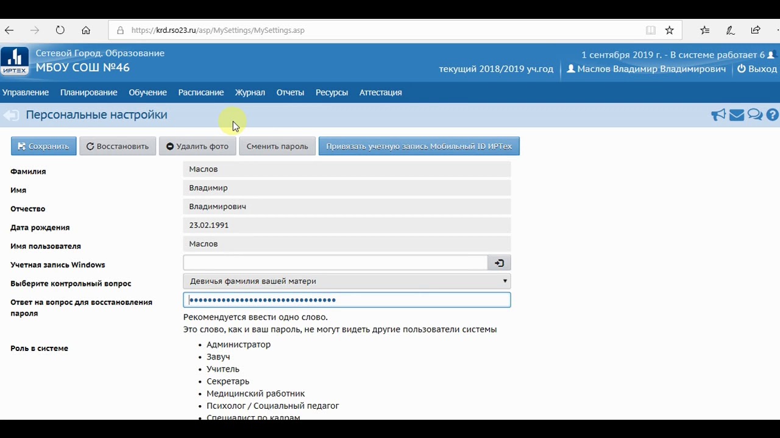Click the browser forward arrow
Viewport: 780px width, 438px height.
[x=35, y=30]
